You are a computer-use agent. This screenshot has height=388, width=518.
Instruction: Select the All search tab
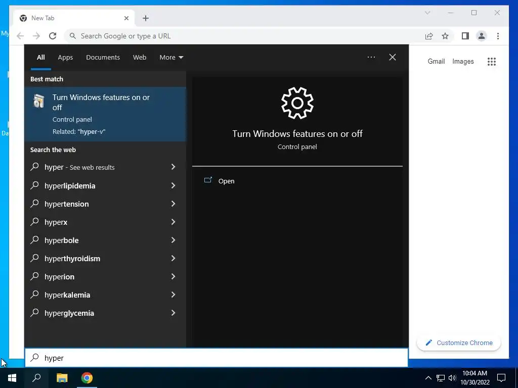pyautogui.click(x=40, y=58)
